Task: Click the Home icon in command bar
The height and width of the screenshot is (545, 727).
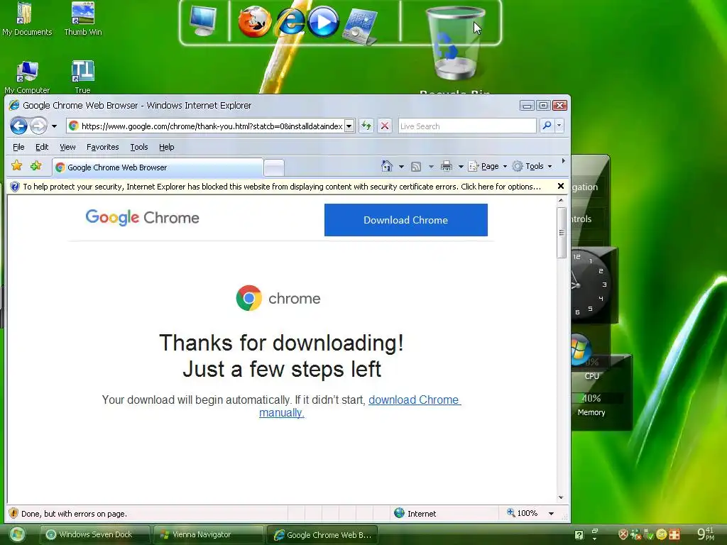Action: coord(387,166)
